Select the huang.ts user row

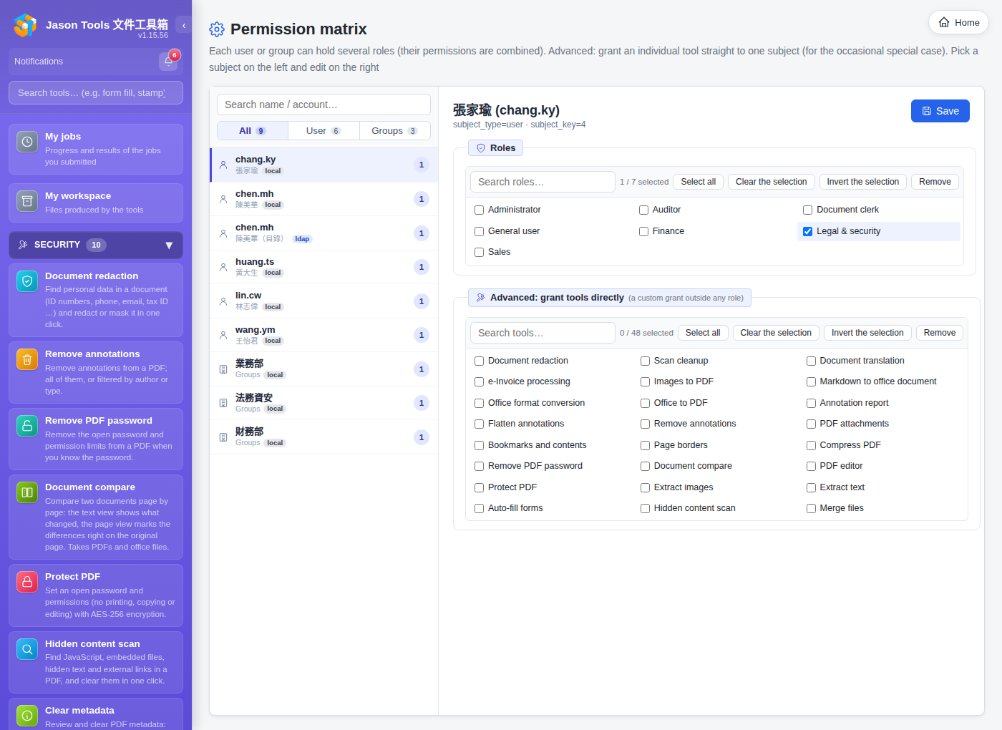pyautogui.click(x=324, y=267)
